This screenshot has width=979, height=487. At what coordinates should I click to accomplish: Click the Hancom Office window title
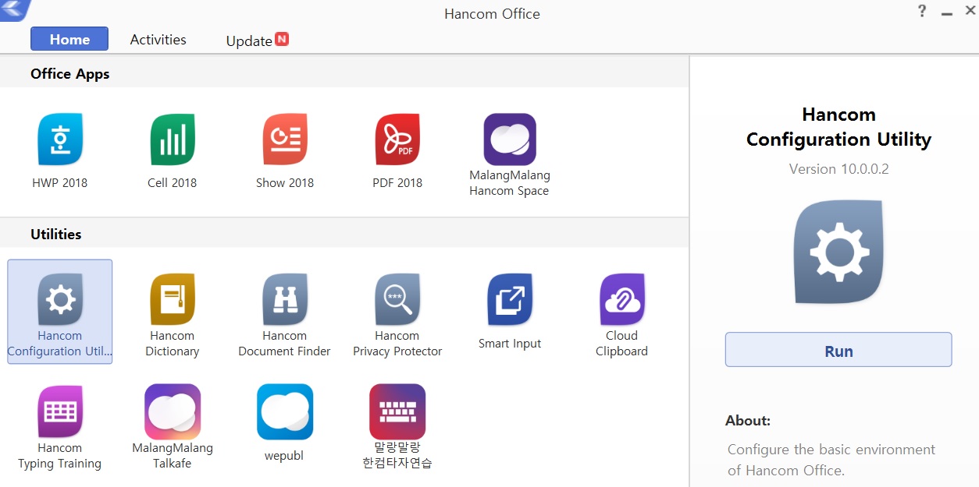pyautogui.click(x=492, y=14)
